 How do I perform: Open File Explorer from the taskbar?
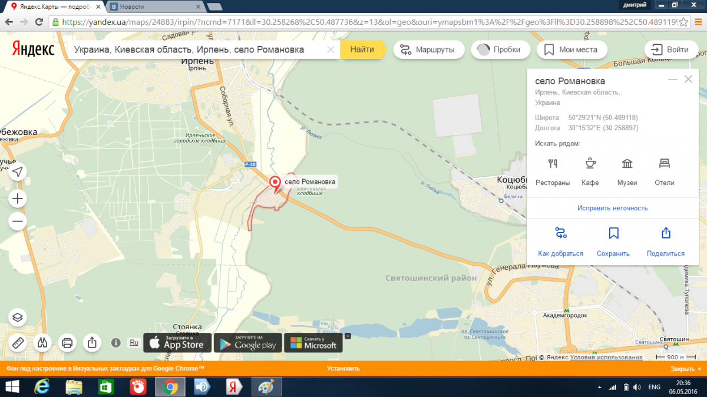point(74,387)
